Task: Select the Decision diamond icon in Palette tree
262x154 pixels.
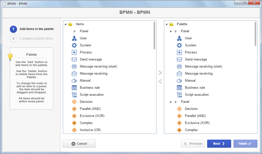Action: [x=179, y=109]
